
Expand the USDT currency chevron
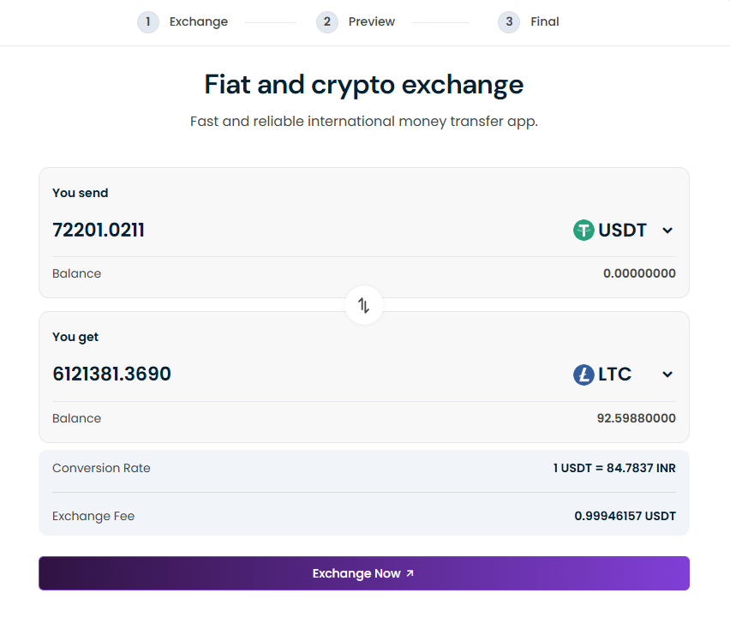click(668, 231)
